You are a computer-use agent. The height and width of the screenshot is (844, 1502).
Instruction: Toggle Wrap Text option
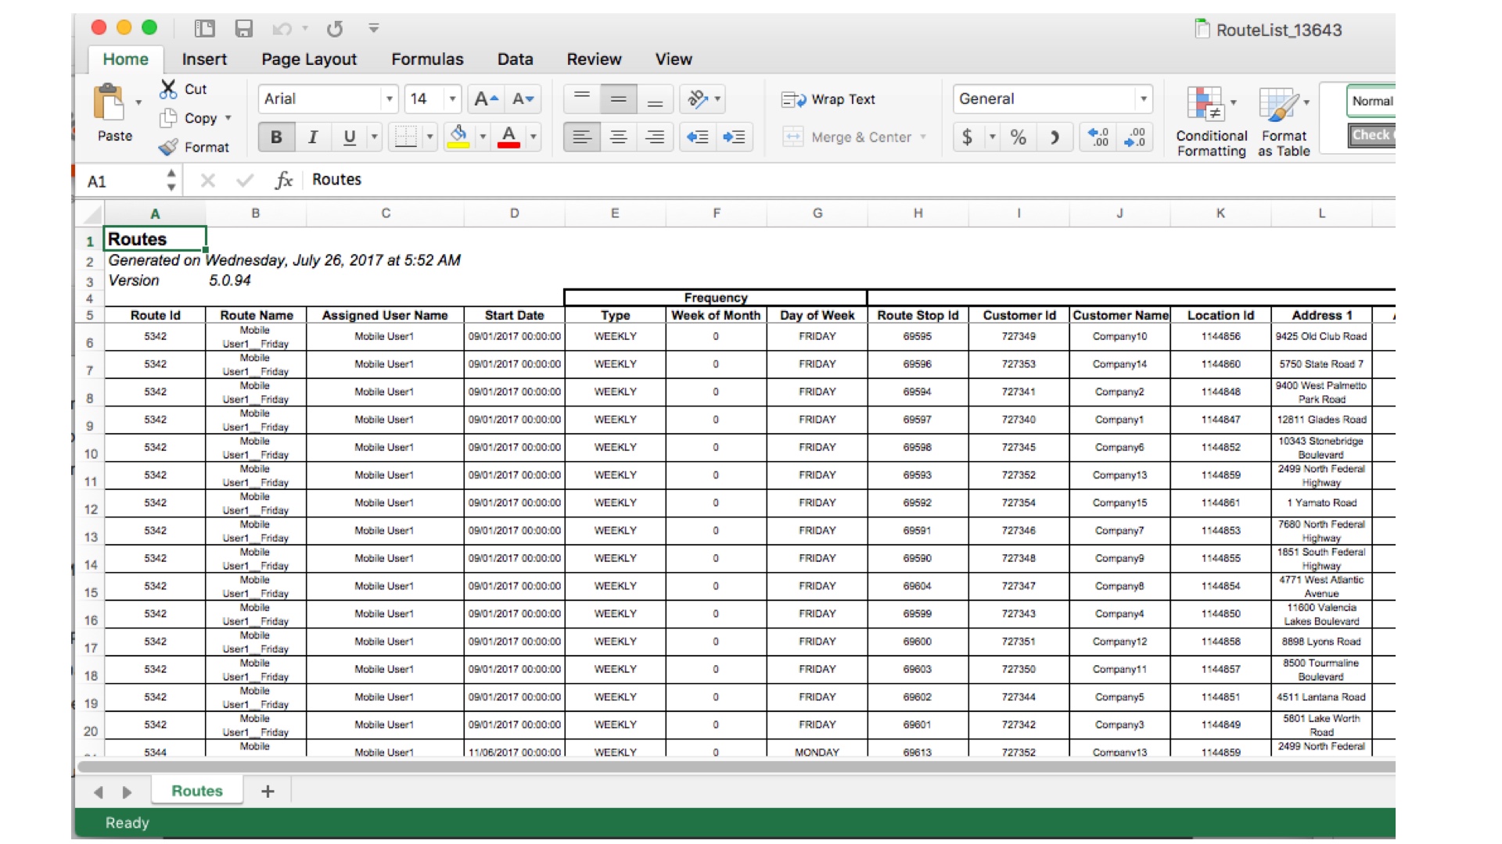(828, 99)
